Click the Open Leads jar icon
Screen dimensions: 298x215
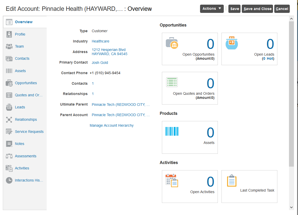click(x=231, y=43)
